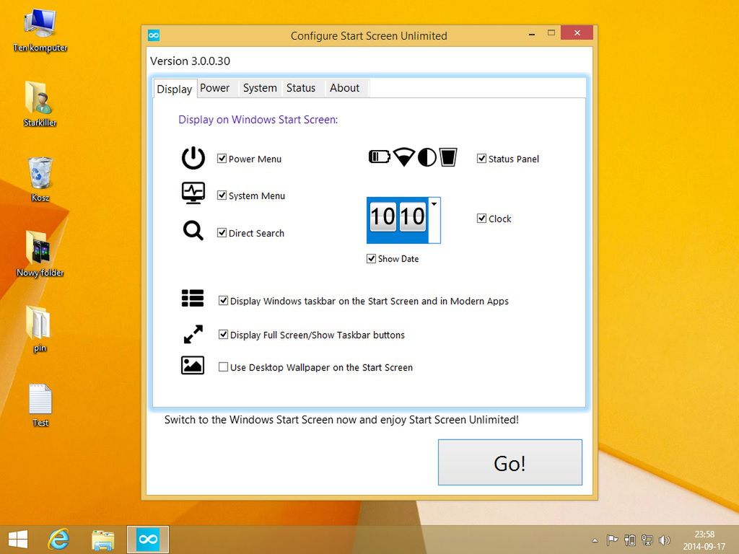This screenshot has height=554, width=739.
Task: Toggle the Status Panel checkbox
Action: coord(481,158)
